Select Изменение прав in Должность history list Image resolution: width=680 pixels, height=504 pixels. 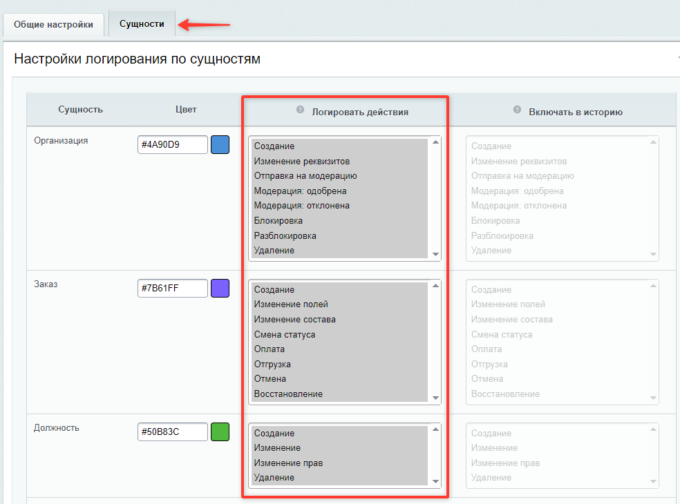click(557, 463)
